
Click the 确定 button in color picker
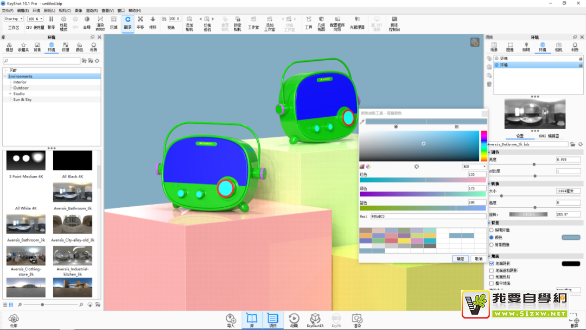460,259
